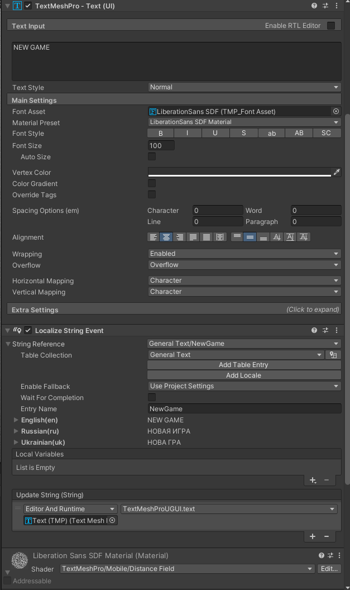The width and height of the screenshot is (350, 590).
Task: Set horizontal alignment to right
Action: 180,237
